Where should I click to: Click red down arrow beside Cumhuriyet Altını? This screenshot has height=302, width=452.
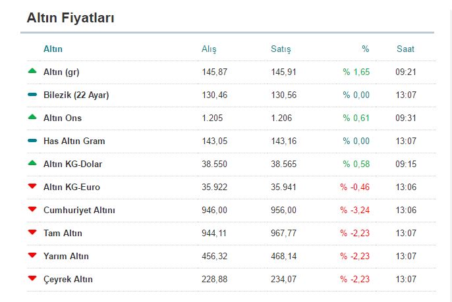click(32, 210)
